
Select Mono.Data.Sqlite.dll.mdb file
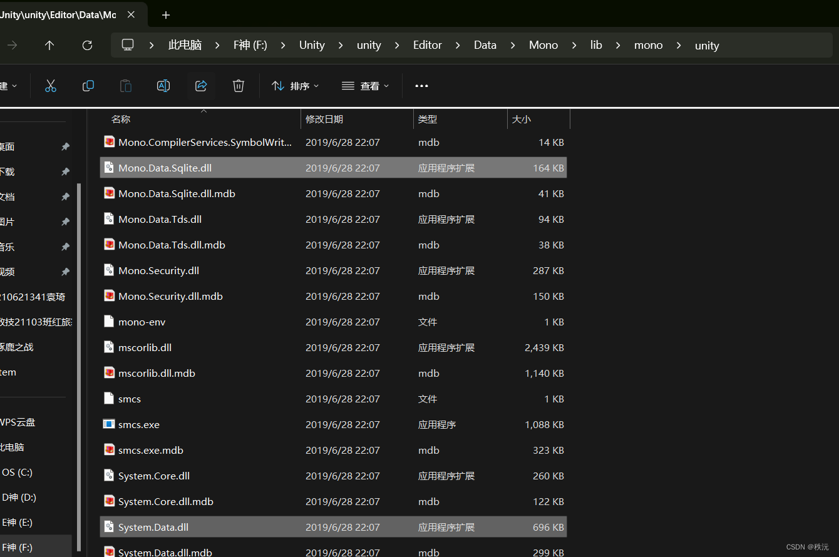(x=333, y=193)
